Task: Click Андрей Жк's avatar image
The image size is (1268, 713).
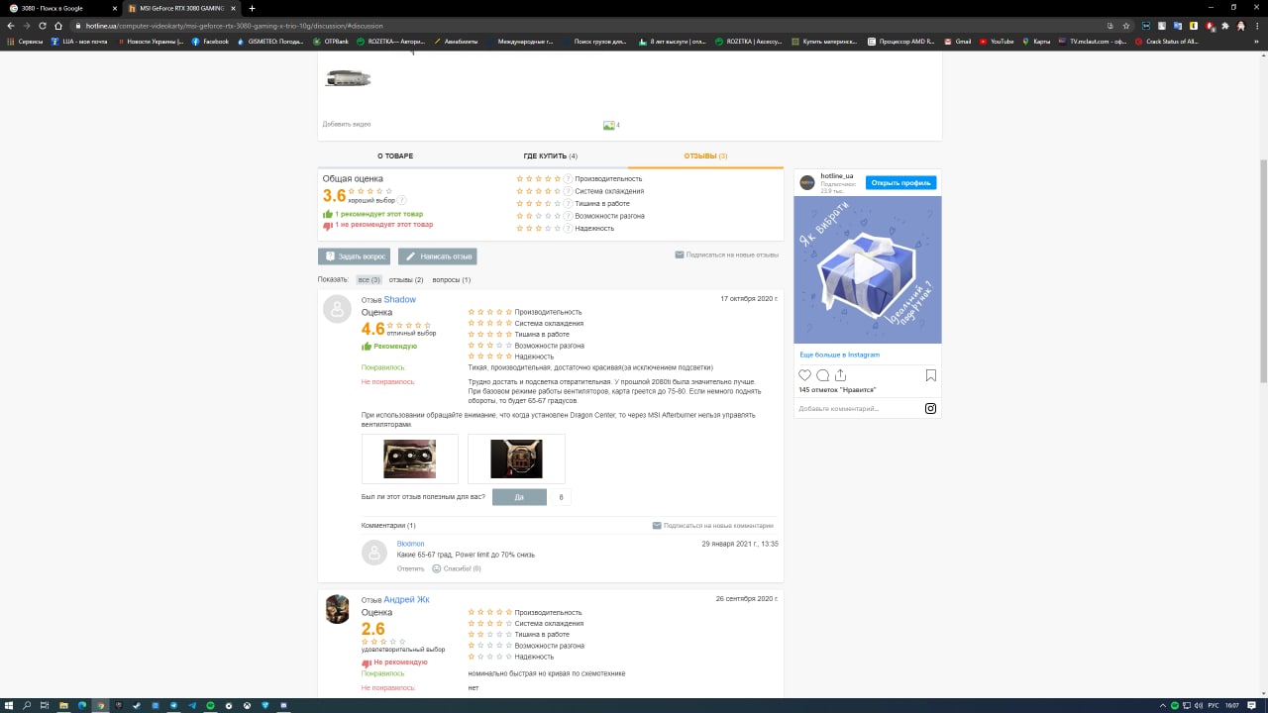Action: click(337, 608)
